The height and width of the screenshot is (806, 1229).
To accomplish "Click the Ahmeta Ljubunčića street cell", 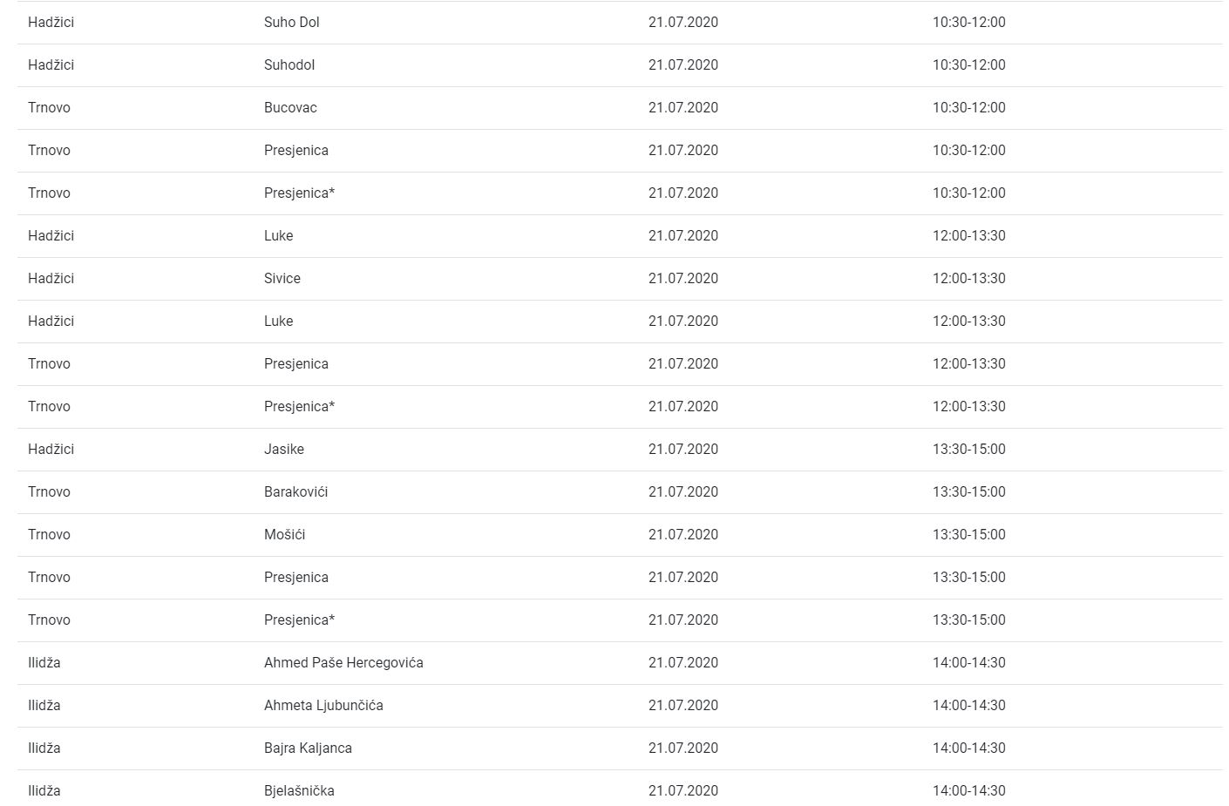I will [x=323, y=706].
